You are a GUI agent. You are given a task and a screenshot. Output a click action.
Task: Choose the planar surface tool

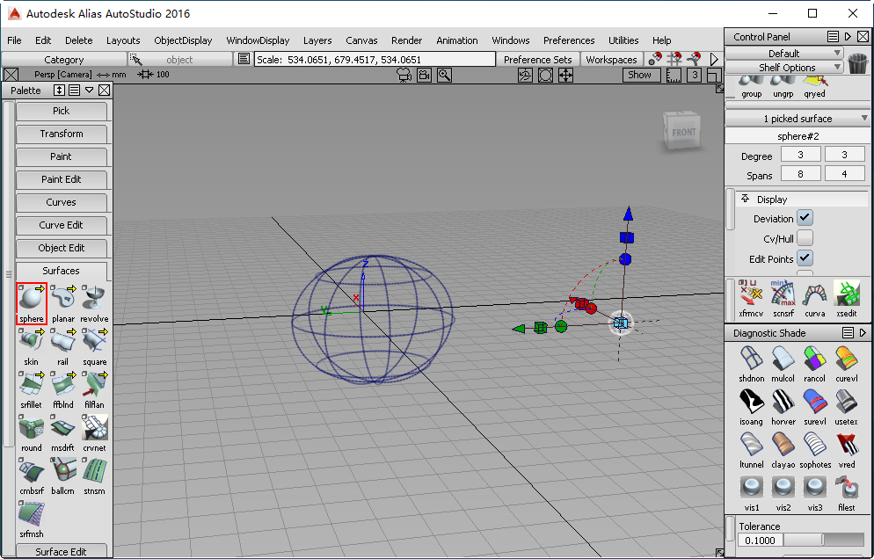coord(63,303)
